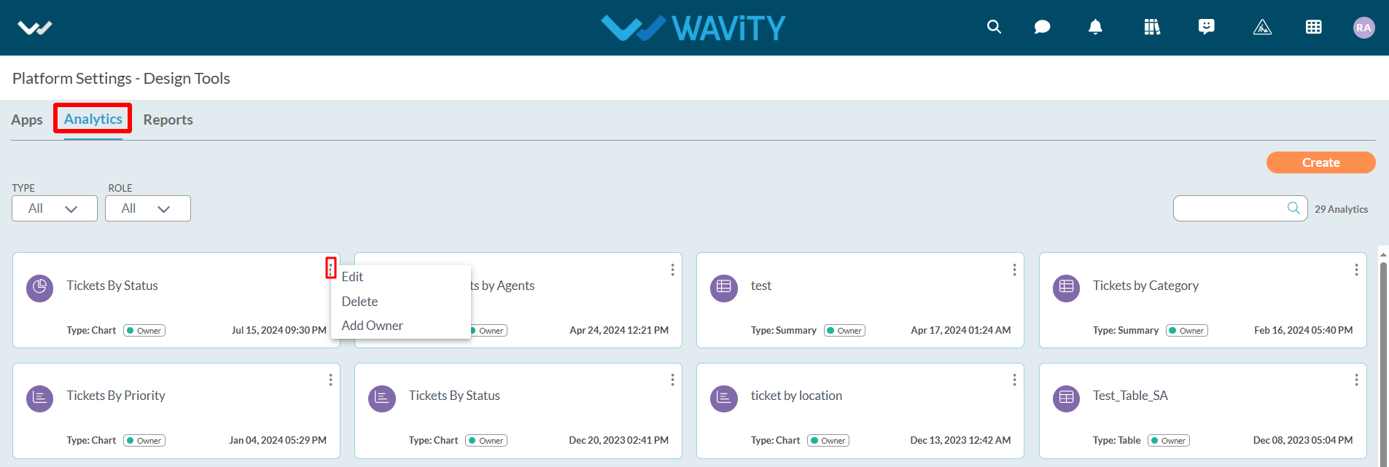Close the three-dot menu on Jul 15 Tickets By Status card
Screen dimensions: 1389x467
pos(330,268)
